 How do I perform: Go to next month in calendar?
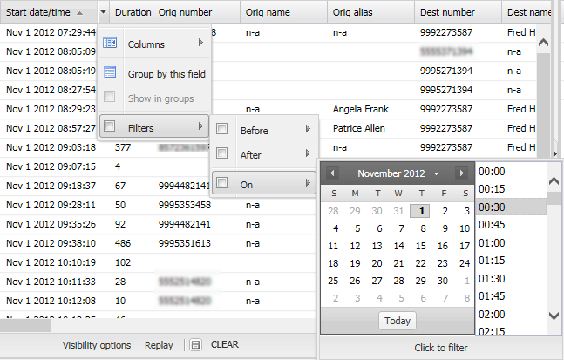pyautogui.click(x=462, y=173)
